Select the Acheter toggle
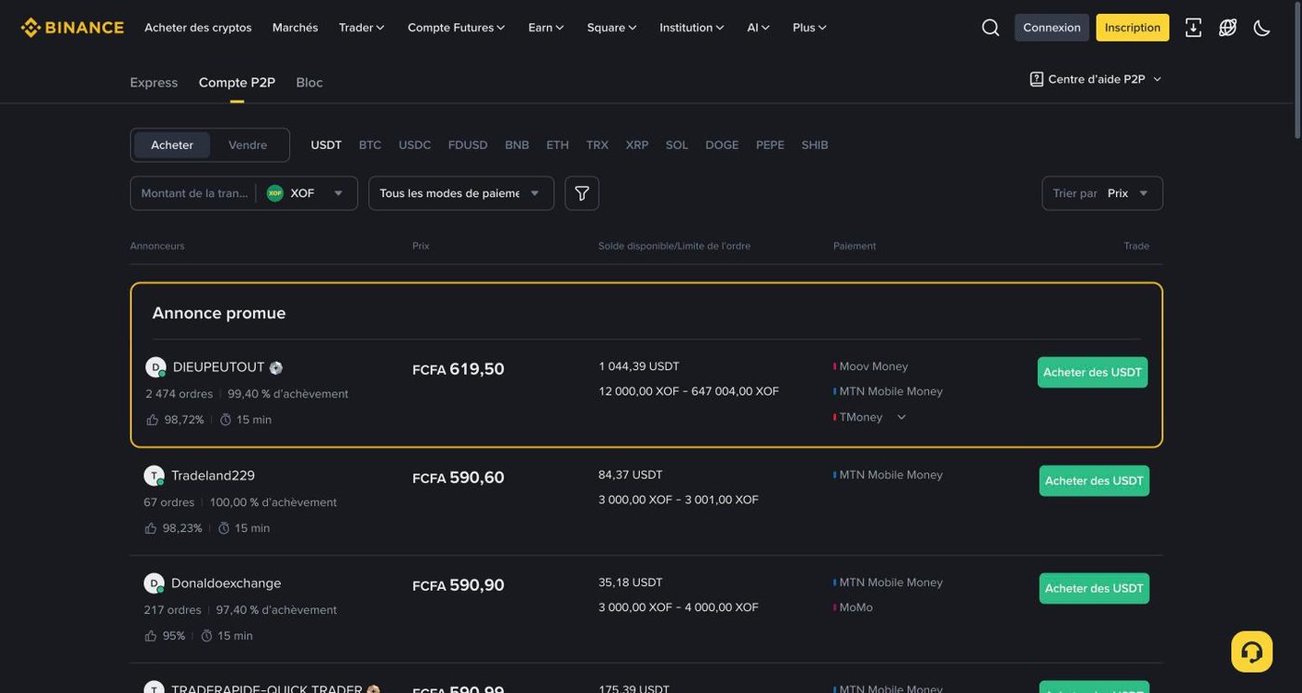The width and height of the screenshot is (1302, 693). pos(172,145)
